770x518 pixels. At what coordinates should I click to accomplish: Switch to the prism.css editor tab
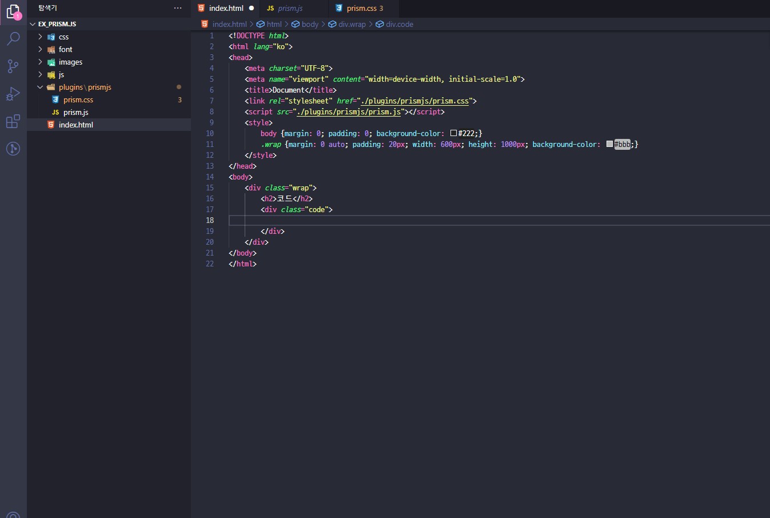click(364, 8)
